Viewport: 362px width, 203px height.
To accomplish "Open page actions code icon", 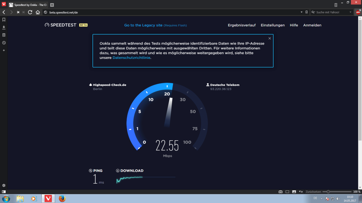I will [x=301, y=192].
